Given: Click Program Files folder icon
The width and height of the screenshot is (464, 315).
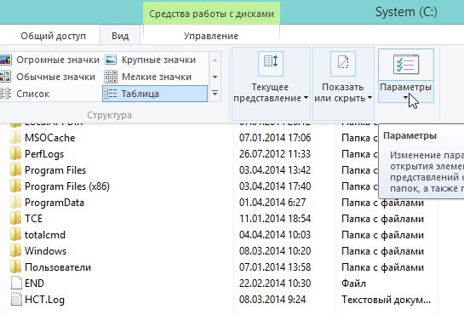Looking at the screenshot, I should pos(15,170).
